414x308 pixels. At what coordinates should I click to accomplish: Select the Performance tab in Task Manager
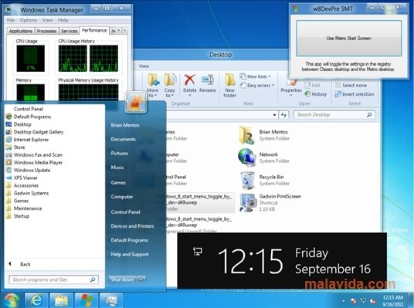[x=94, y=30]
